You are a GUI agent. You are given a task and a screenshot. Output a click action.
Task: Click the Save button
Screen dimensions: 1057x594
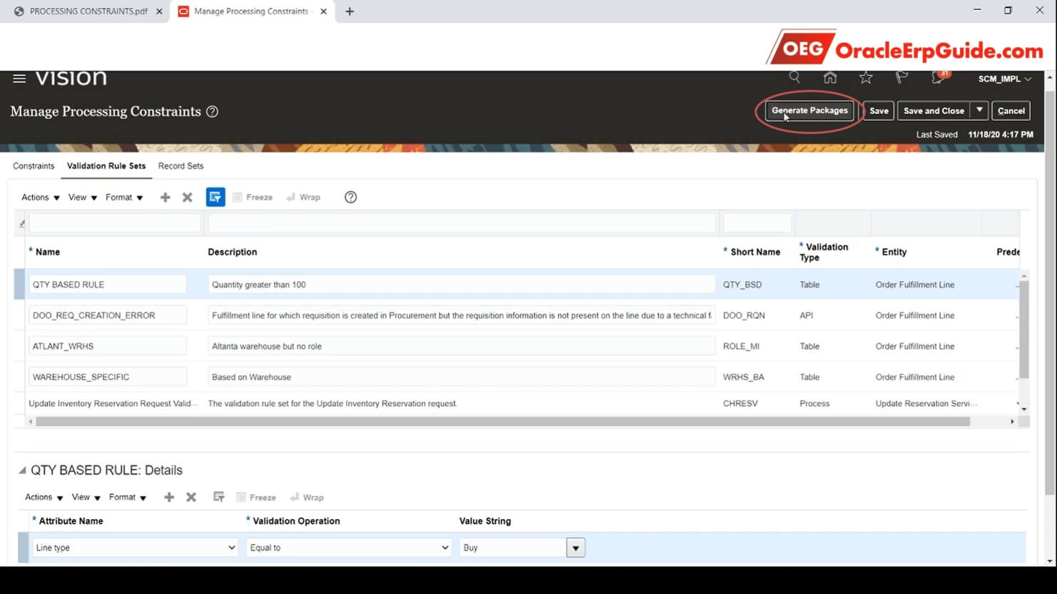pos(879,111)
